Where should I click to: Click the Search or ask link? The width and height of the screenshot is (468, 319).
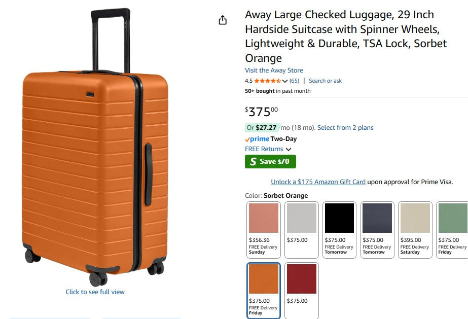pyautogui.click(x=325, y=81)
